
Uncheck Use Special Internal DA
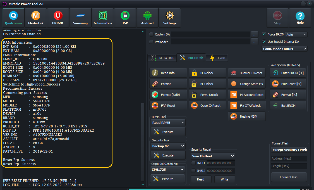264,41
